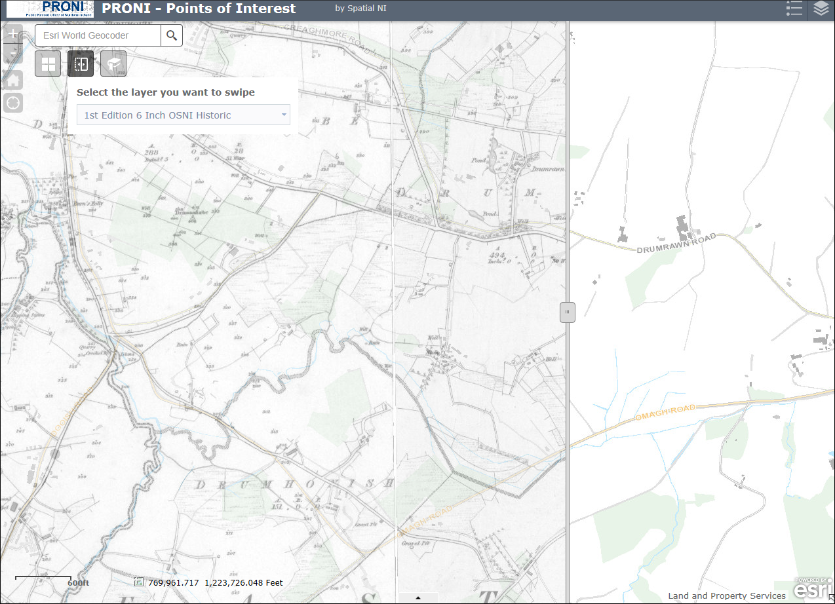Zoom in on the map
Image resolution: width=835 pixels, height=604 pixels.
coord(12,33)
